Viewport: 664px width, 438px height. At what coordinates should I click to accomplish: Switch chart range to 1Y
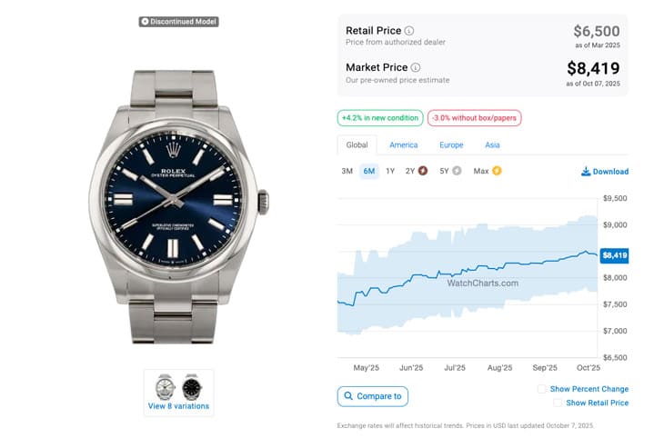point(390,171)
